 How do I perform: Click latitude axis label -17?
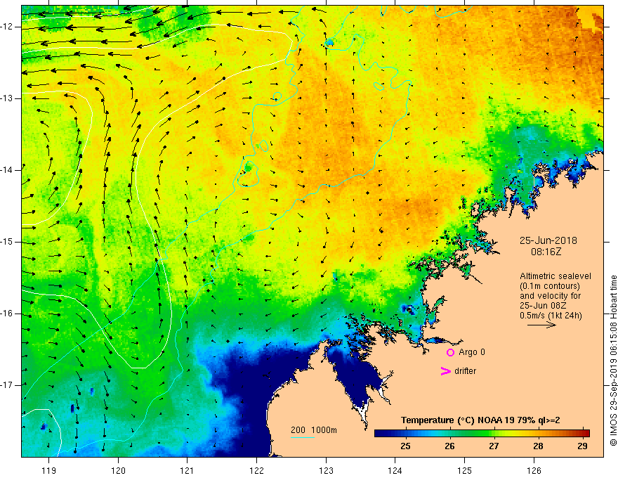point(8,385)
